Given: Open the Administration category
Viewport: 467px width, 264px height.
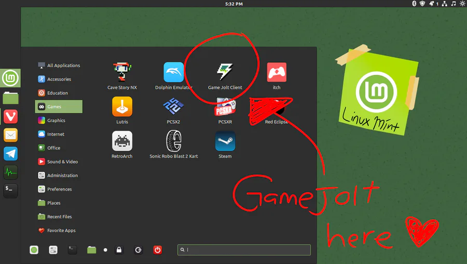Looking at the screenshot, I should point(59,175).
